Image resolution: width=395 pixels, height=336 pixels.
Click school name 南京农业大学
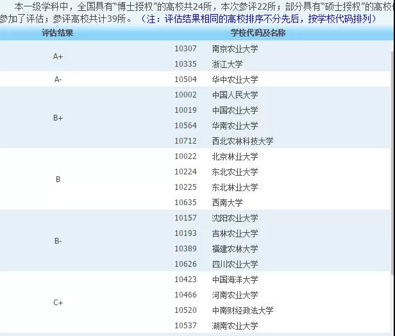[235, 49]
